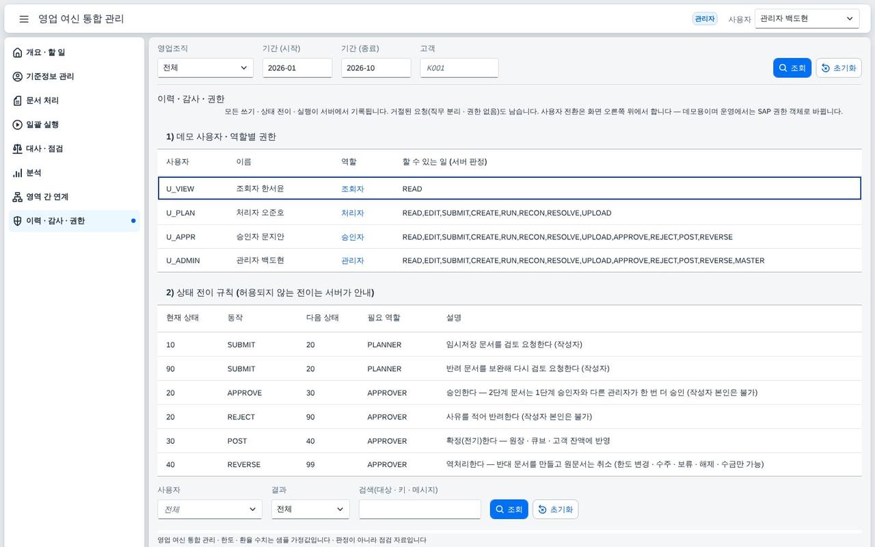This screenshot has height=547, width=875.
Task: Click name 관리자 백도현 in table
Action: [x=260, y=261]
